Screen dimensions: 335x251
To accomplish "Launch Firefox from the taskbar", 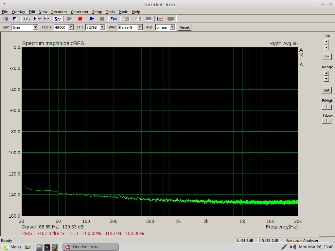I will click(55, 247).
